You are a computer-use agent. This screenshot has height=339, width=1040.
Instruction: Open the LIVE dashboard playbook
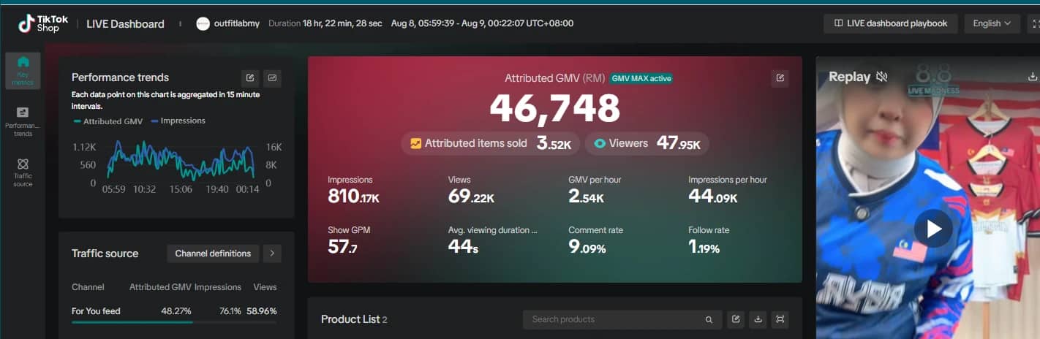click(890, 23)
